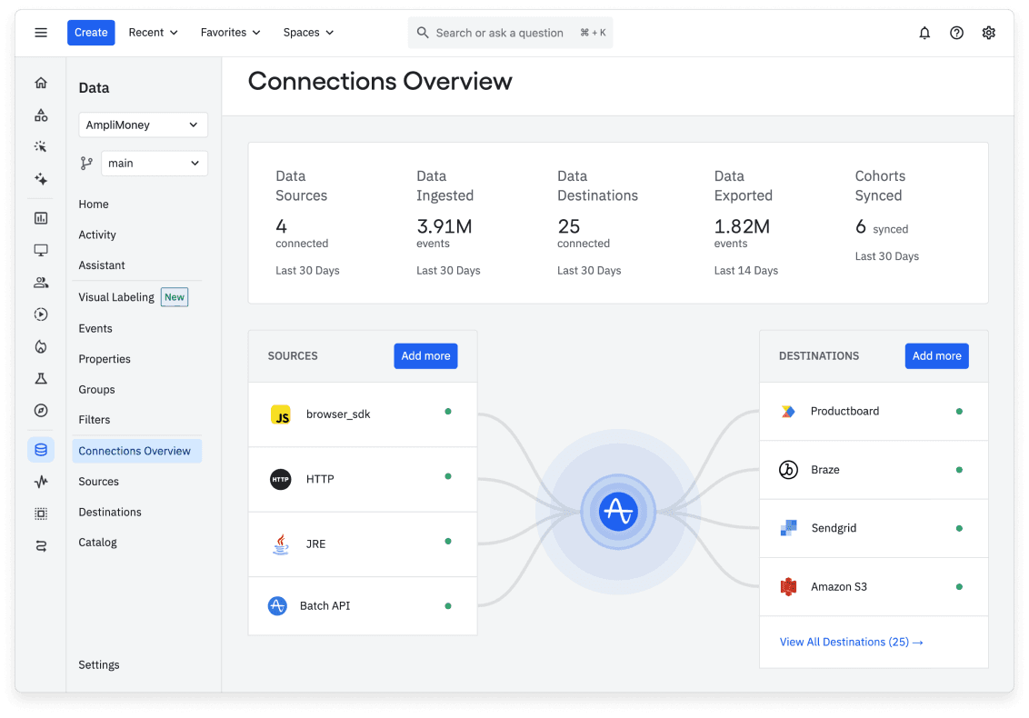The height and width of the screenshot is (718, 1029).
Task: Select the waveform signals icon below Data
Action: pyautogui.click(x=41, y=481)
